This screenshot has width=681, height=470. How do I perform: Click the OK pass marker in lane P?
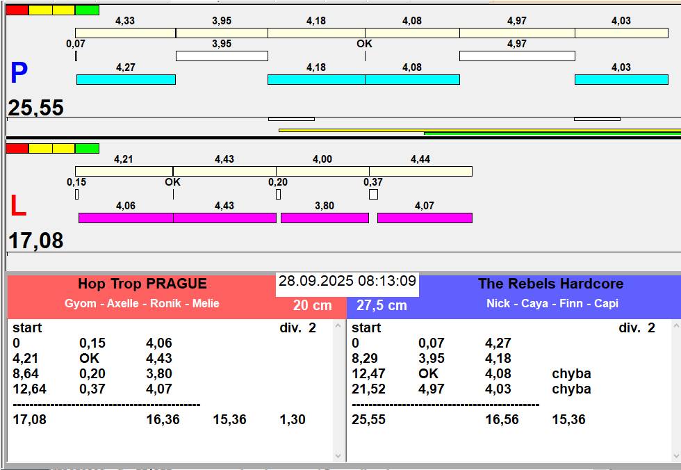coord(366,56)
